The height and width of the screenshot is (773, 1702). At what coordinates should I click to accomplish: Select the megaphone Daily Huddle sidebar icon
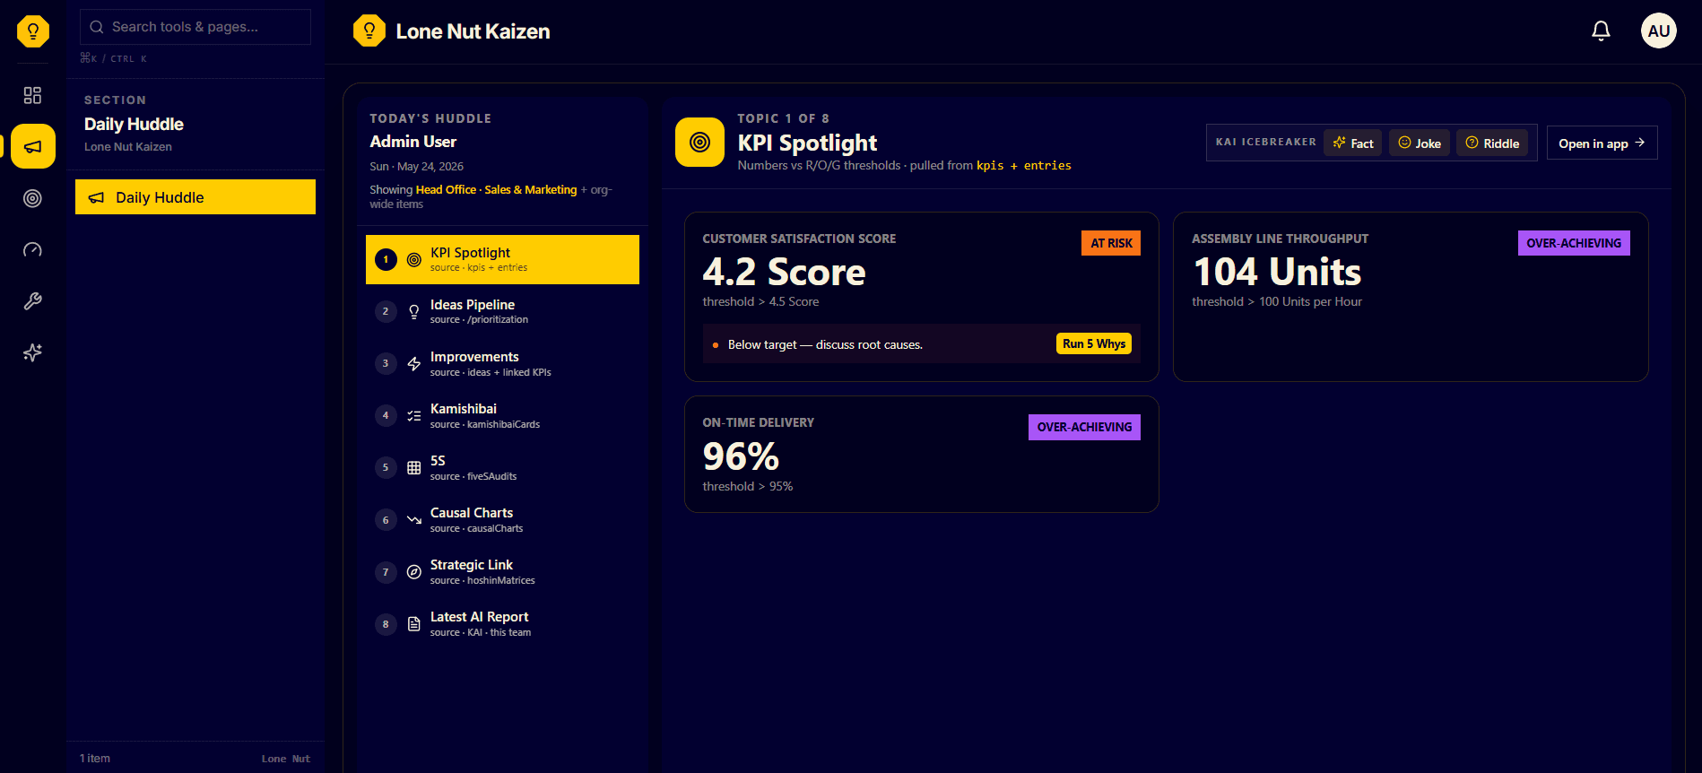[x=33, y=146]
